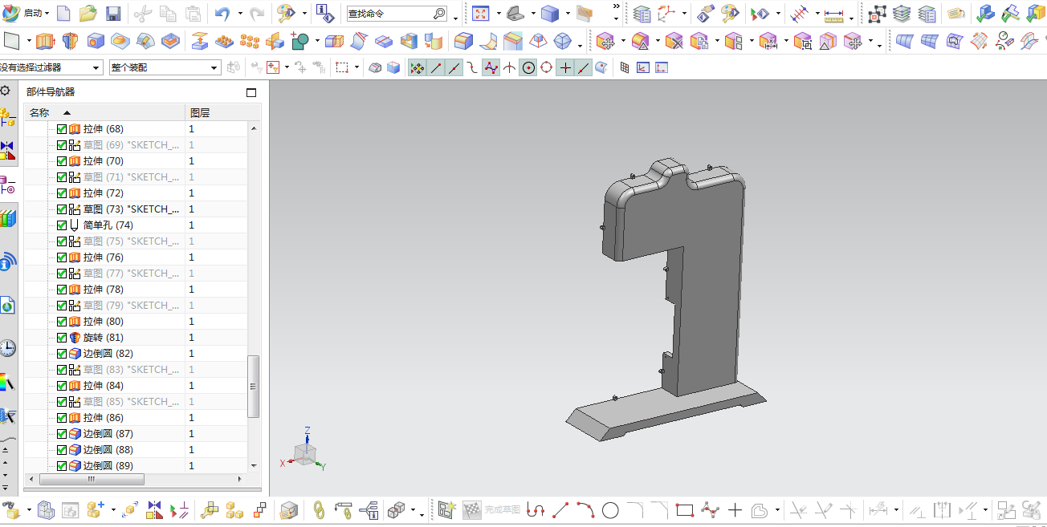Uncheck the 拉伸 (68) feature checkbox

click(62, 128)
